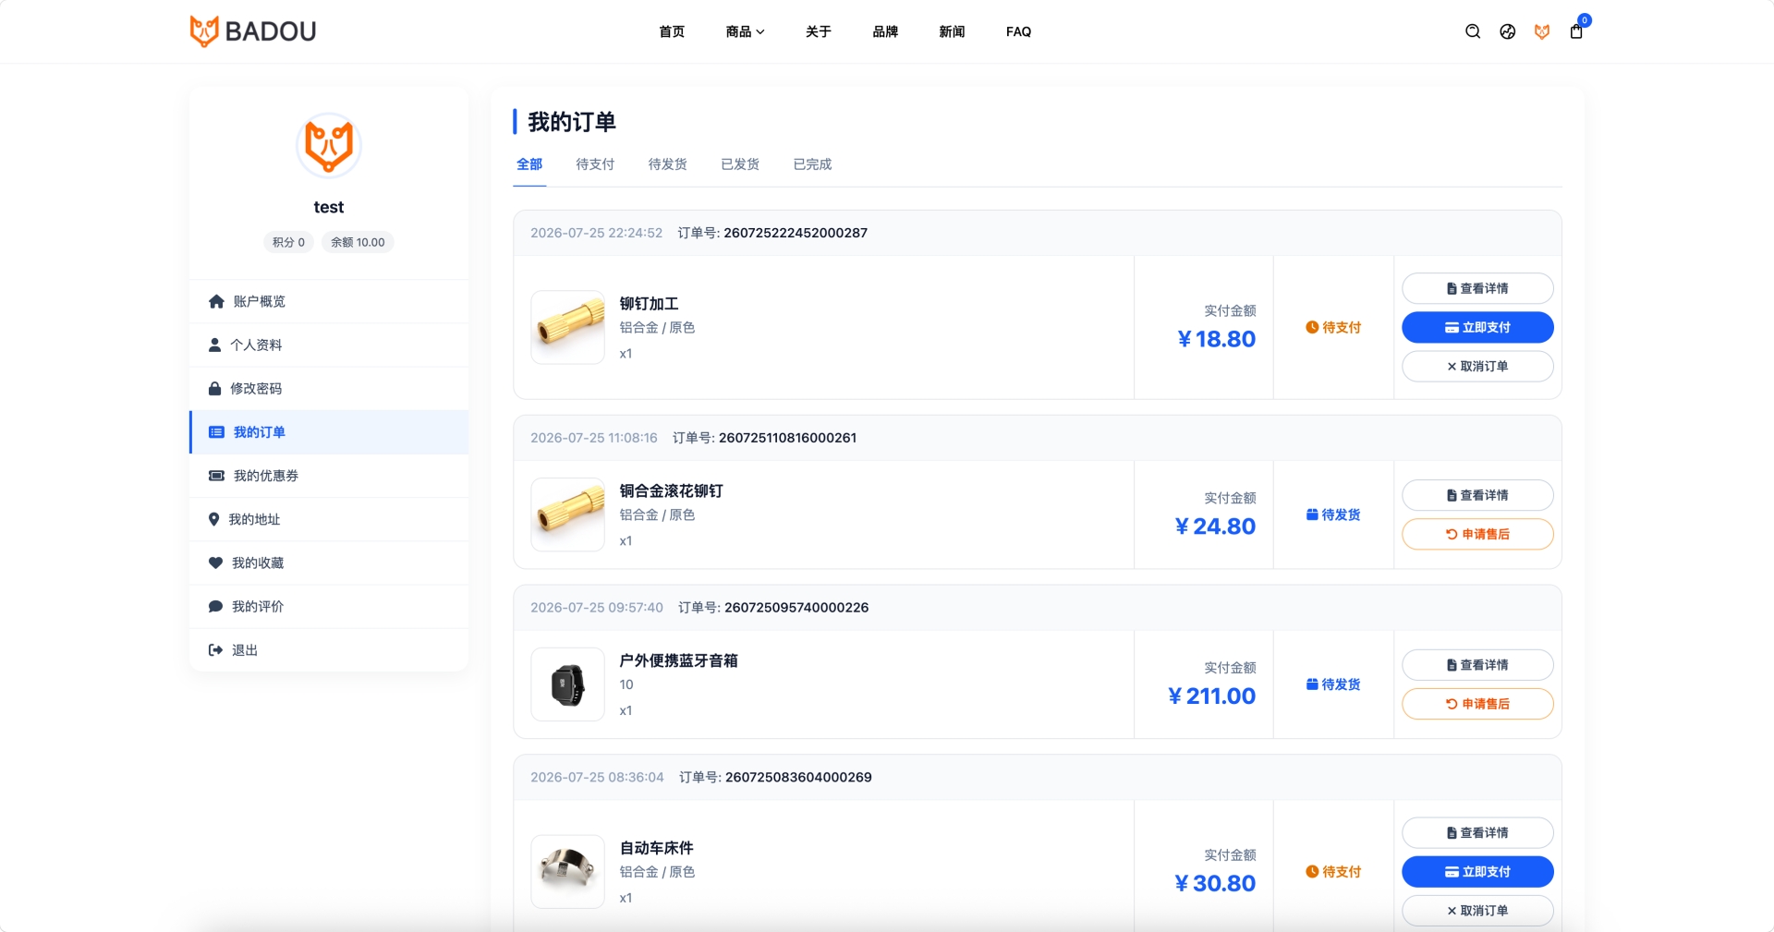Click the home icon beside 账户概览
1774x932 pixels.
[x=216, y=301]
